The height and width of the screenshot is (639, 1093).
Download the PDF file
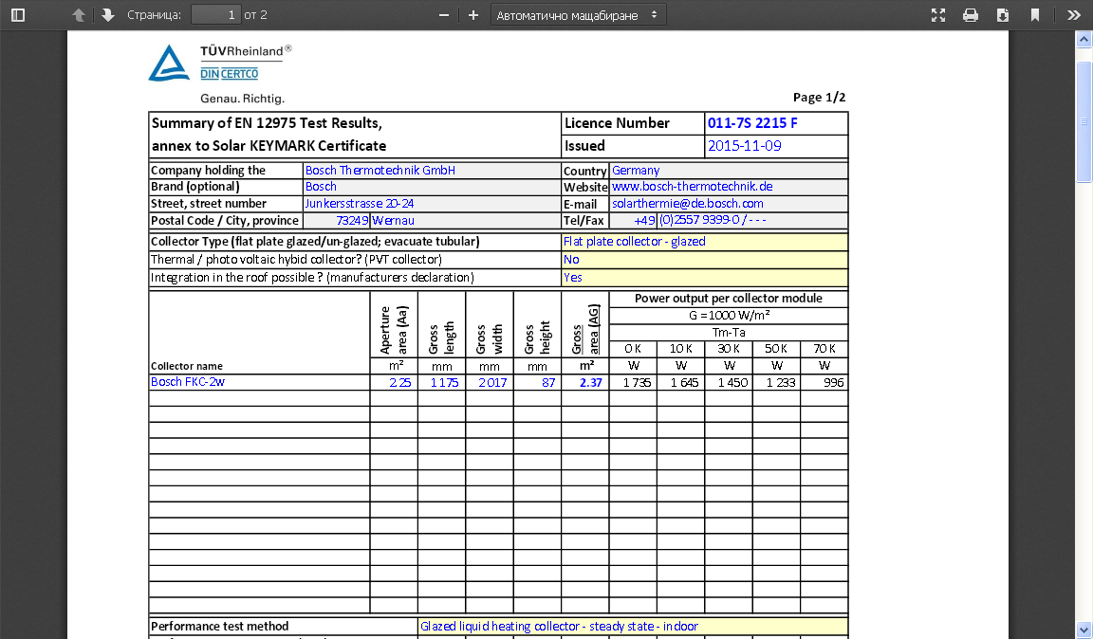coord(1003,15)
